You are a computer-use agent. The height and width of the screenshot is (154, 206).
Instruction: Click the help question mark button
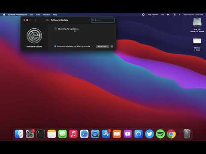click(x=112, y=46)
